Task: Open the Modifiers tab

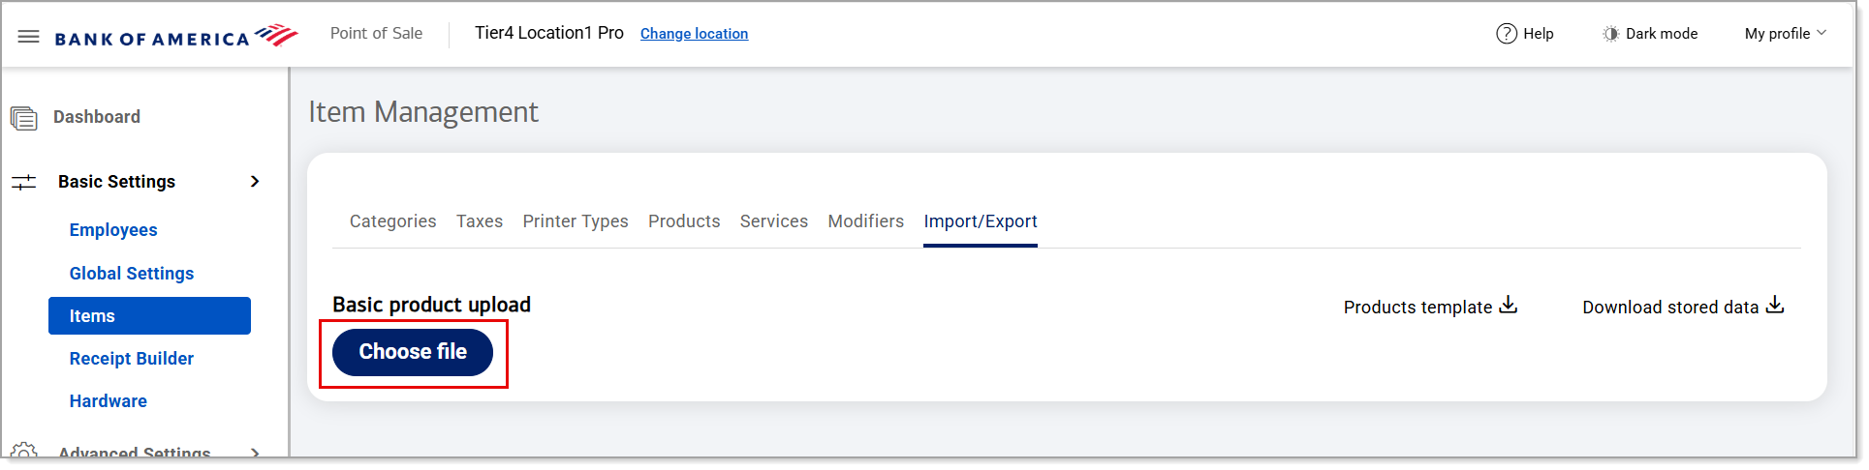Action: pos(865,221)
